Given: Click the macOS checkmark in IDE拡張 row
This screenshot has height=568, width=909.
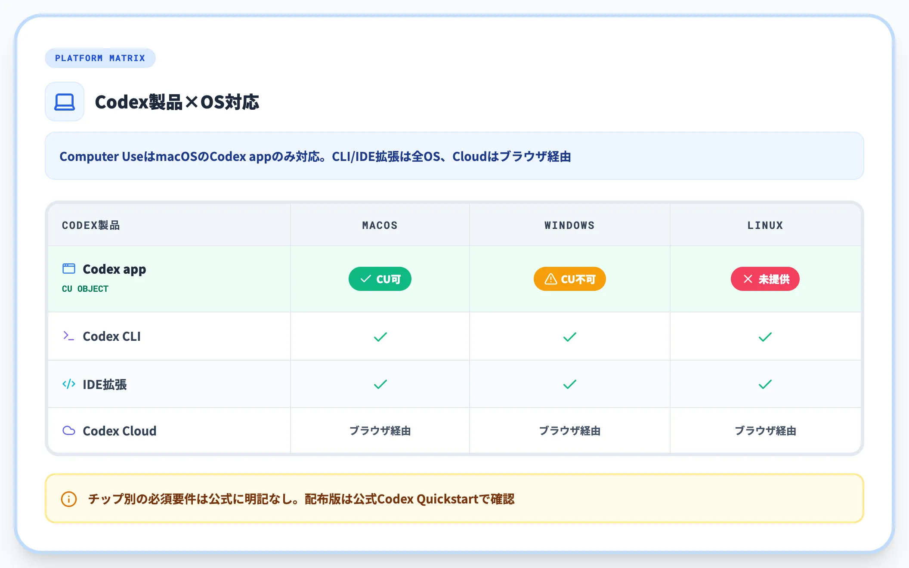Looking at the screenshot, I should (x=380, y=384).
